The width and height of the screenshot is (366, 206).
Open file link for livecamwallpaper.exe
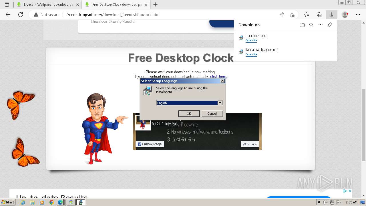click(x=251, y=54)
